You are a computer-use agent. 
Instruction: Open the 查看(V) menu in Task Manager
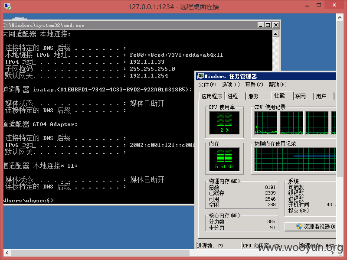pos(254,84)
